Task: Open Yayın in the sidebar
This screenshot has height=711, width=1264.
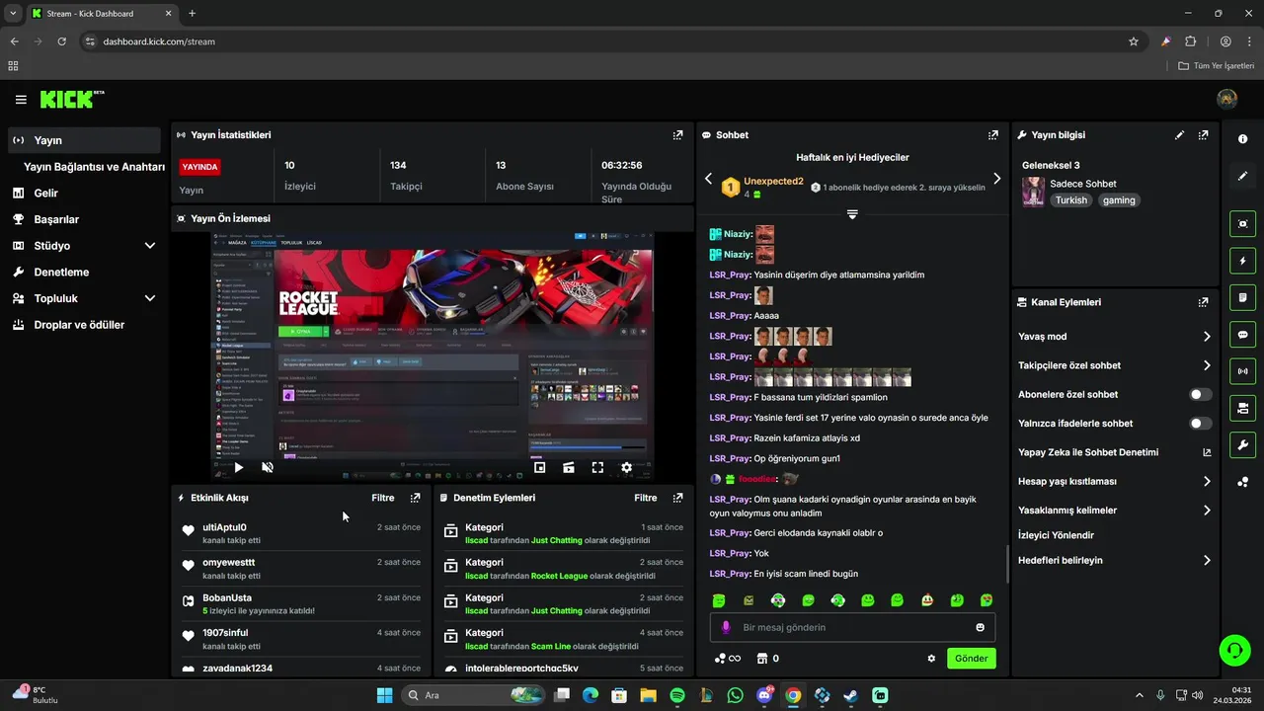Action: pos(84,140)
